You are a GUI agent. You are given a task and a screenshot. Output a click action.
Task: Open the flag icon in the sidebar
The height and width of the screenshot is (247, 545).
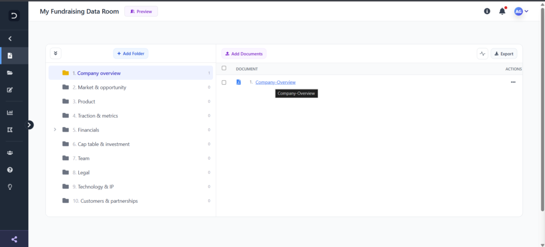pyautogui.click(x=10, y=129)
